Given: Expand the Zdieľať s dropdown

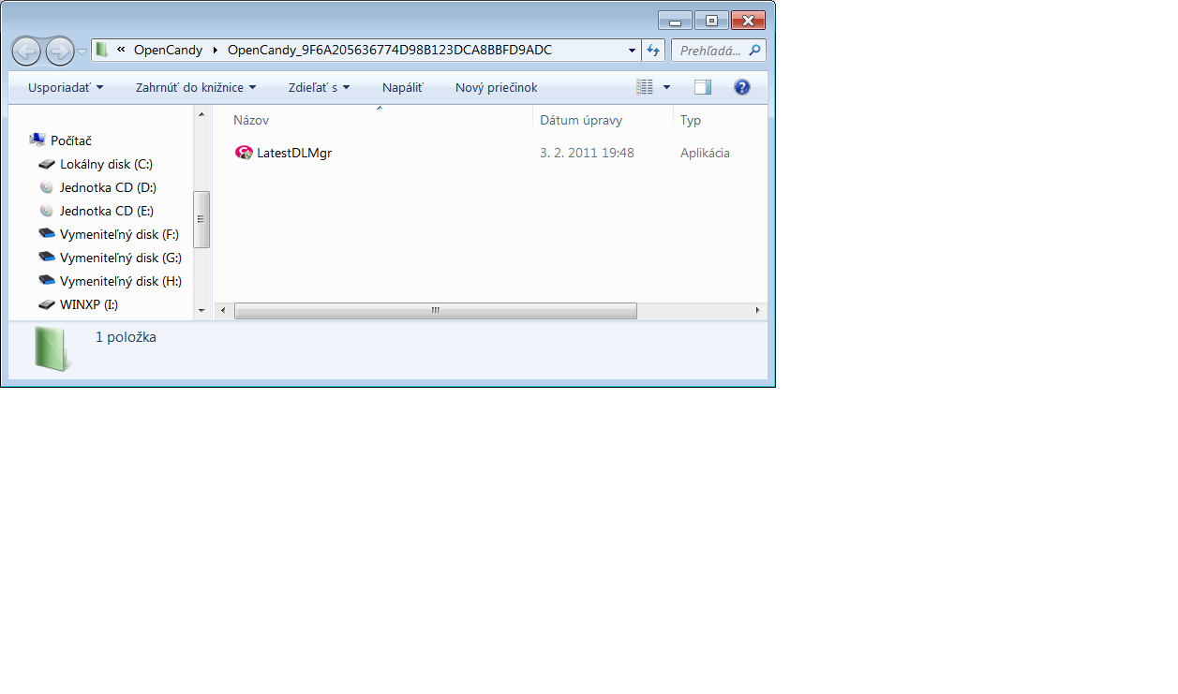Looking at the screenshot, I should [319, 87].
